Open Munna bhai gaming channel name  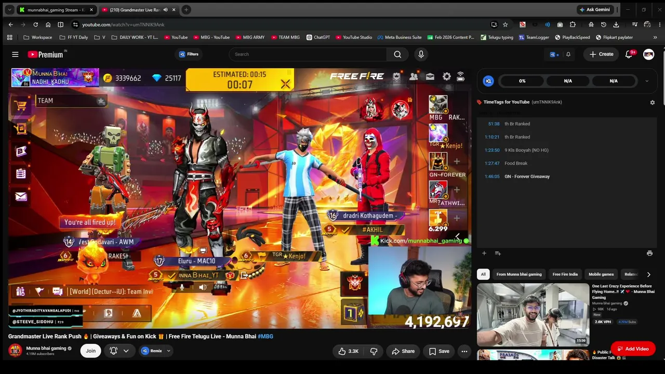pyautogui.click(x=46, y=348)
